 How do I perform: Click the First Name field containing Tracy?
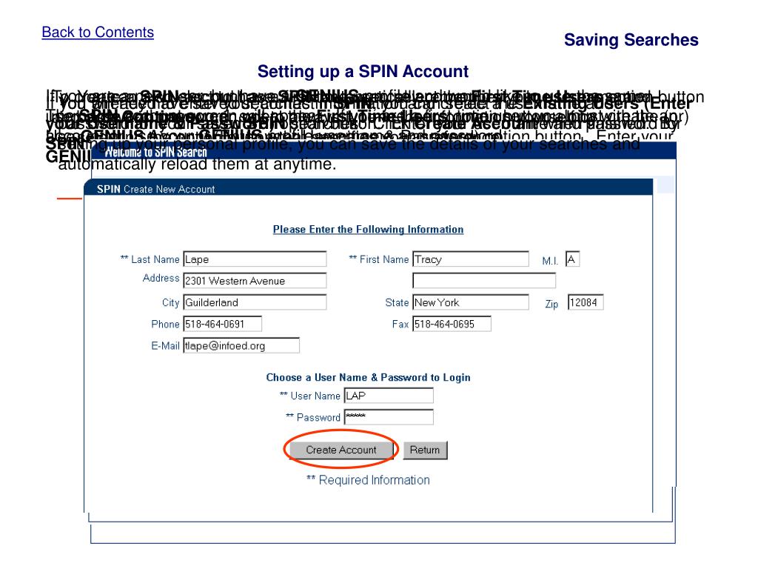[470, 259]
